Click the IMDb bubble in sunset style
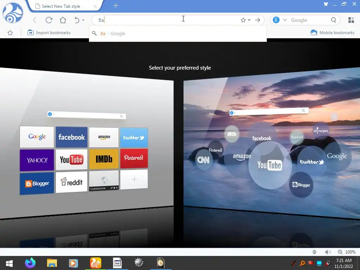This screenshot has width=360, height=270. pyautogui.click(x=232, y=134)
